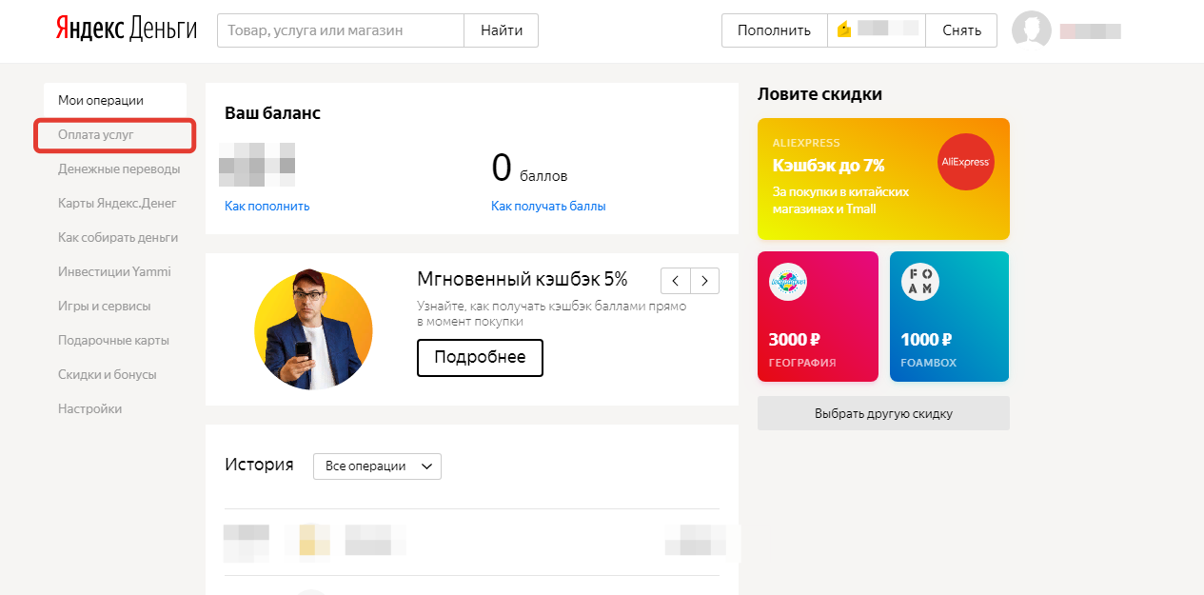The image size is (1204, 595).
Task: Click the coin icon next to balance
Action: 843,30
